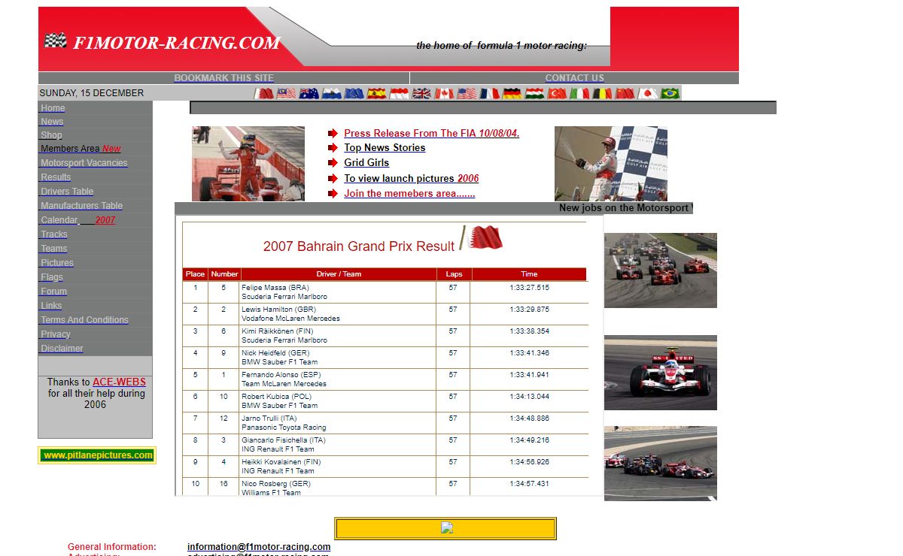Click the Bahrain flag in the flag row

pyautogui.click(x=263, y=94)
